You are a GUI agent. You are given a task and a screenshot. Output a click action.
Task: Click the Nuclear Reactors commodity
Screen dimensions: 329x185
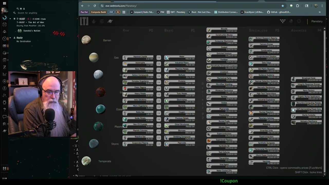[x=264, y=113]
